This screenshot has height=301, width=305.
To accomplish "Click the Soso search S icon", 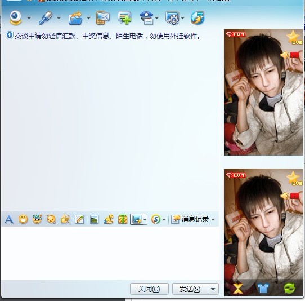I will [156, 220].
